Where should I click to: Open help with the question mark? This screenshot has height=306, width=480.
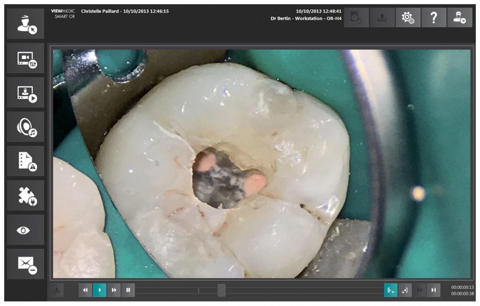coord(434,17)
